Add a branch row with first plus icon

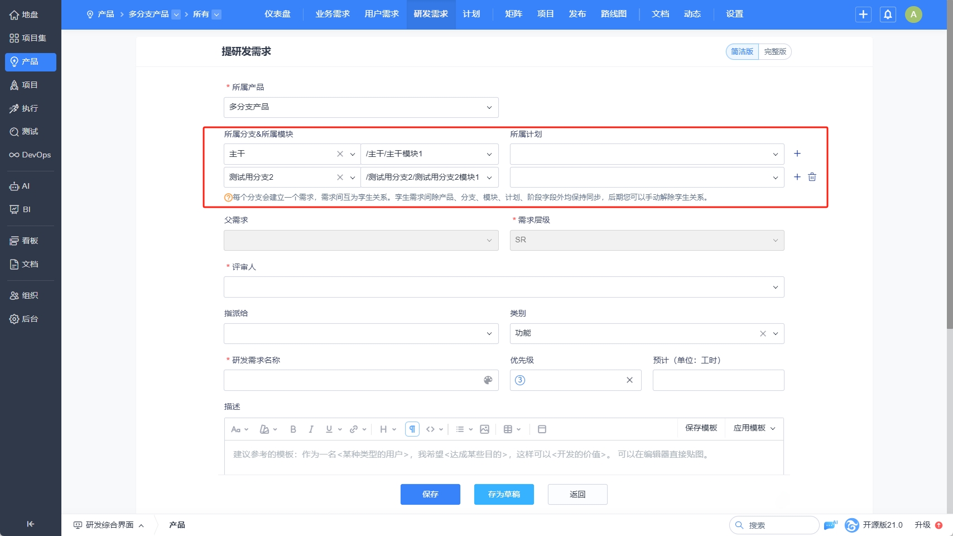coord(797,154)
